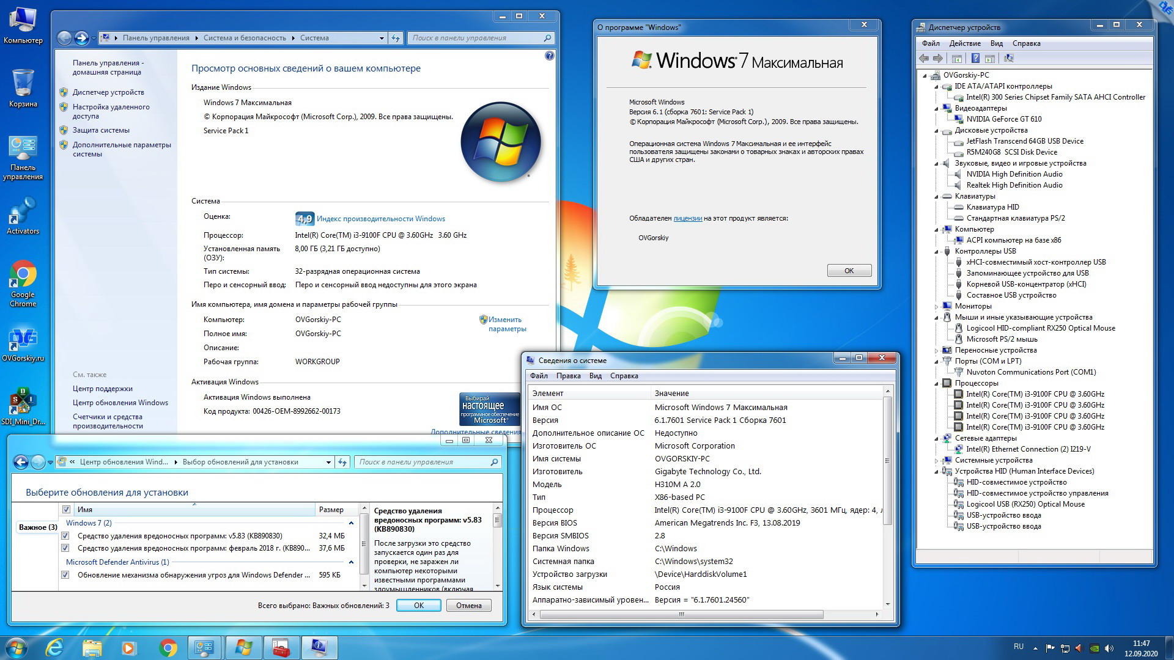This screenshot has width=1174, height=660.
Task: Expand the Мониторы node
Action: pyautogui.click(x=936, y=307)
